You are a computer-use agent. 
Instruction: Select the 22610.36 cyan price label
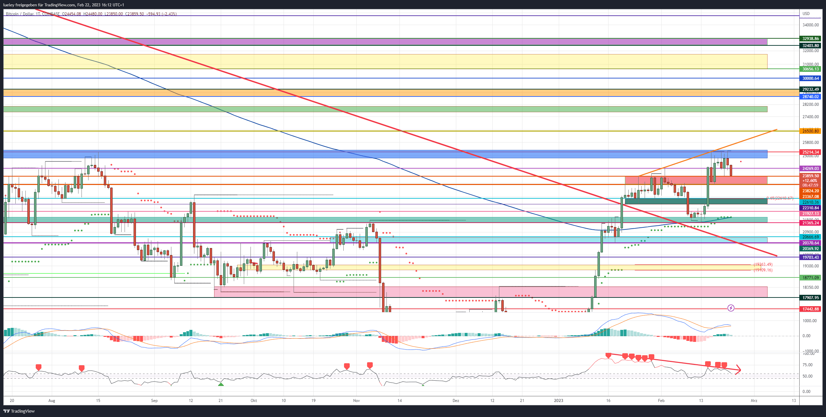[810, 202]
